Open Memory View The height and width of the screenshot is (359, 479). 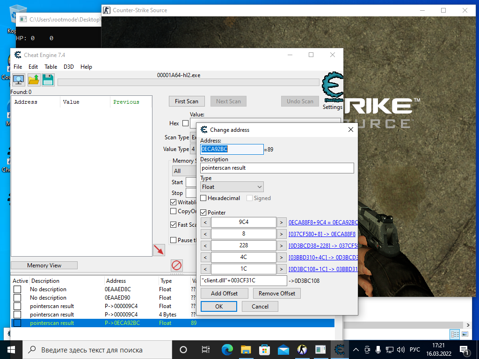(x=44, y=266)
